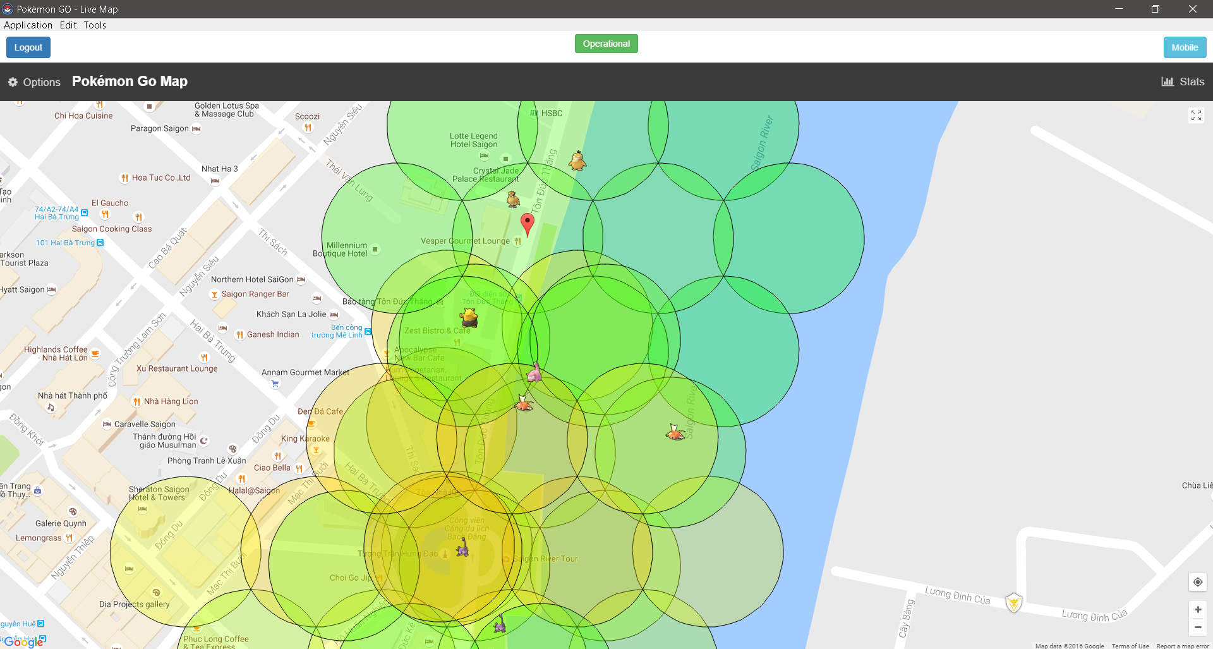
Task: Select the Magikarp beside Slowpoke
Action: [524, 403]
